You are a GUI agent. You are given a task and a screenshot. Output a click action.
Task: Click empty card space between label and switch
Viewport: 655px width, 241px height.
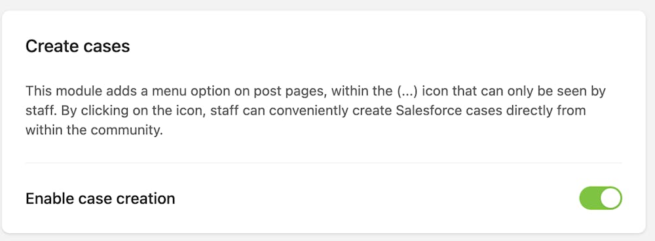tap(376, 198)
